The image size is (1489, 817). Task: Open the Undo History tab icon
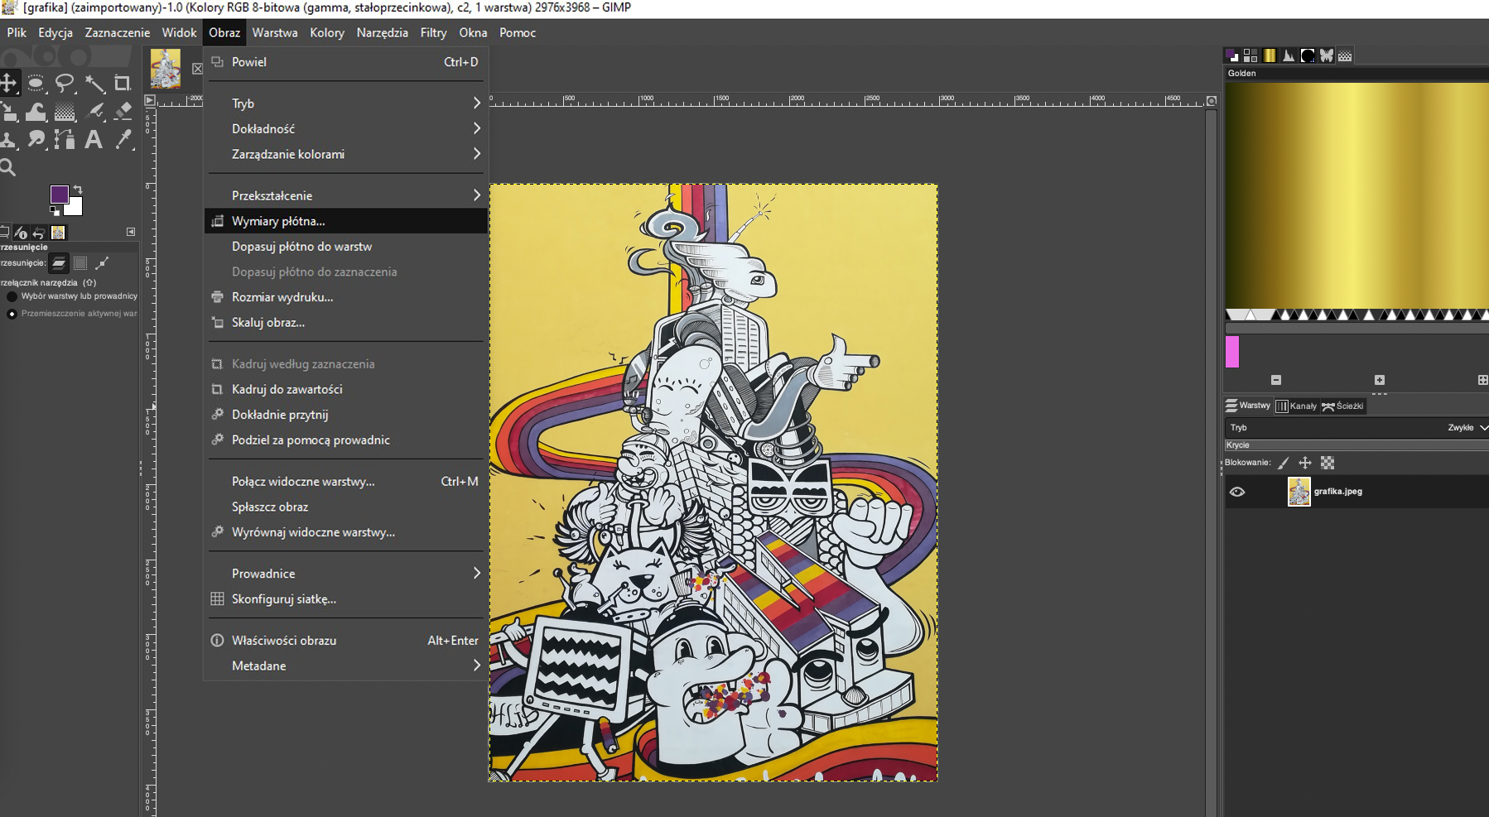tap(39, 233)
